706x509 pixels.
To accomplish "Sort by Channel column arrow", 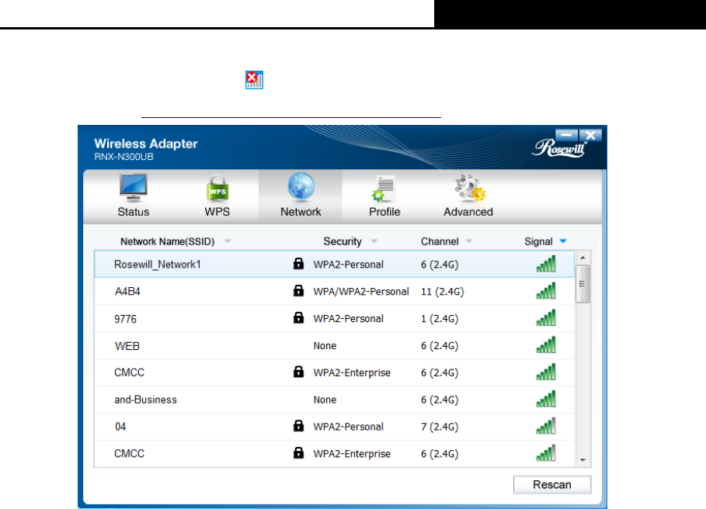I will (468, 241).
